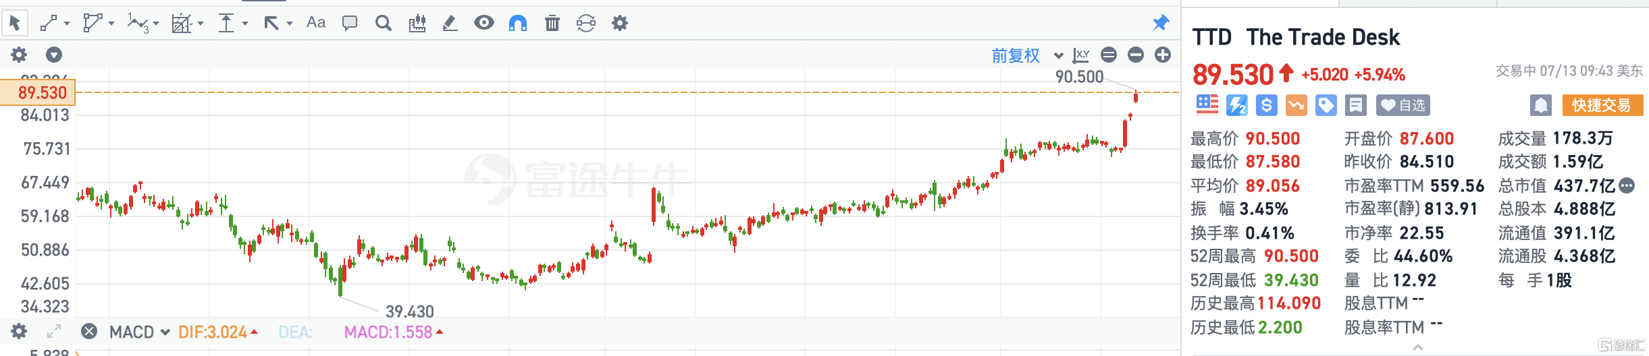Image resolution: width=1649 pixels, height=356 pixels.
Task: Expand the MACD pane to full size
Action: tap(54, 331)
